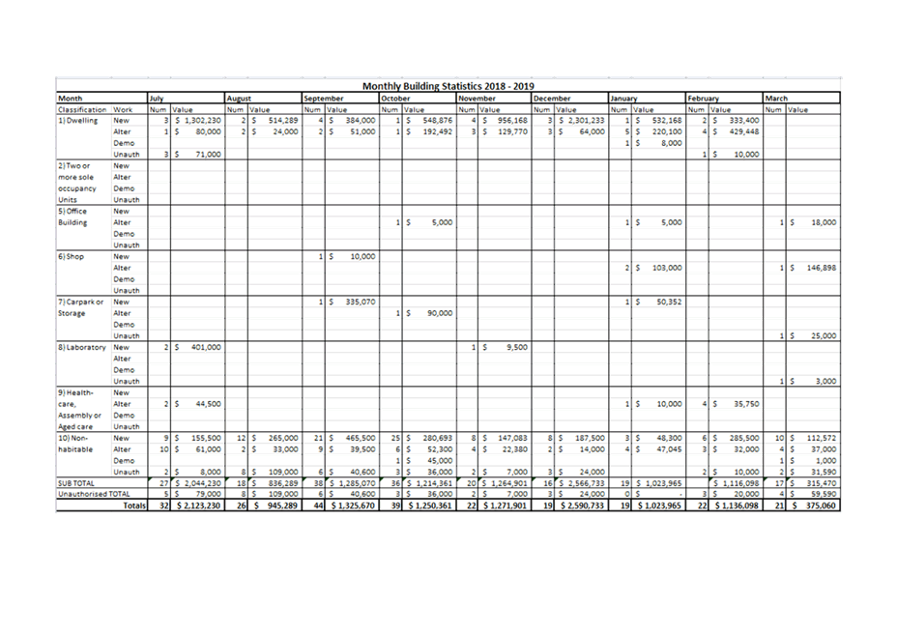Select November Dwelling Alter value '129,770'

coord(512,131)
